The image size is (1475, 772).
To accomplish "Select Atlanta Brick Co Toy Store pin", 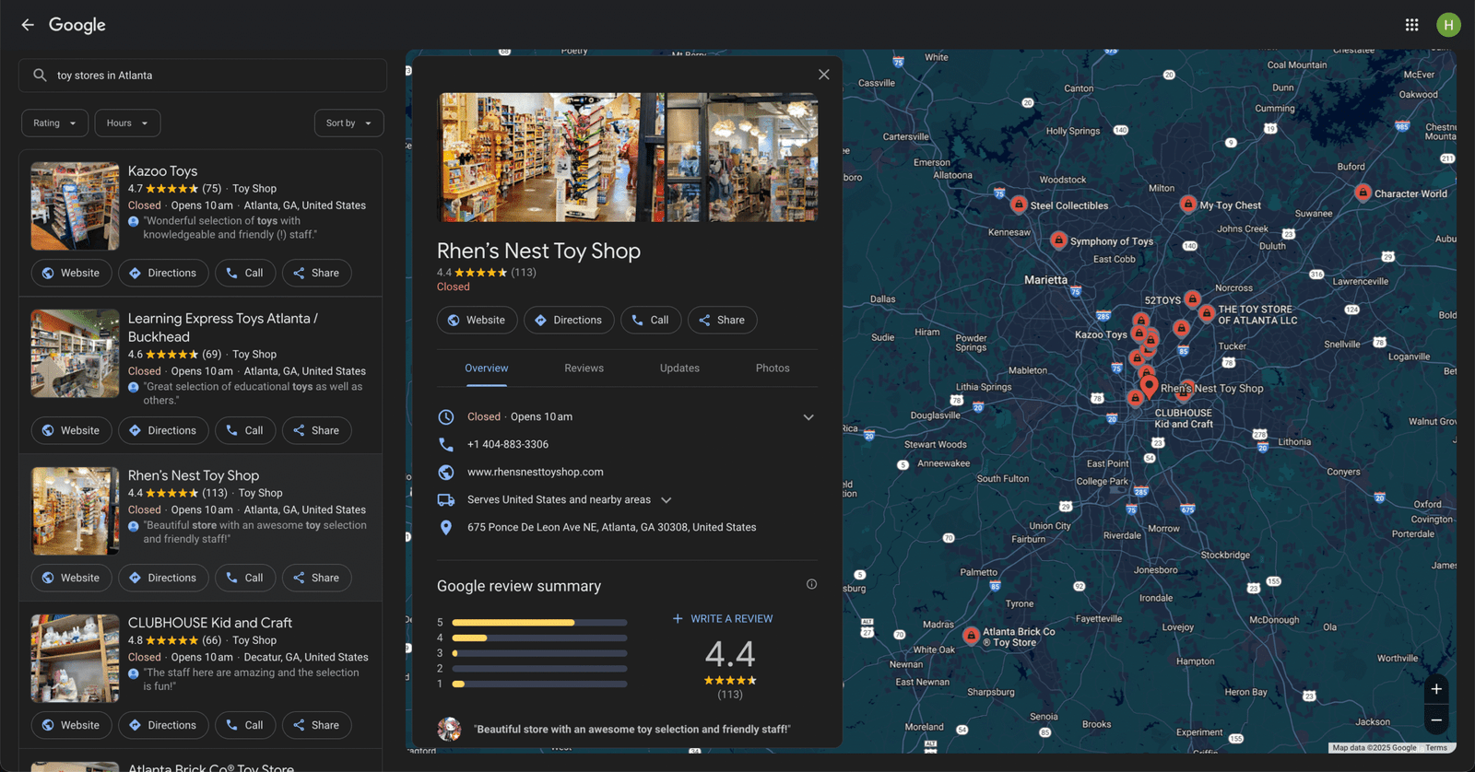I will pos(971,635).
